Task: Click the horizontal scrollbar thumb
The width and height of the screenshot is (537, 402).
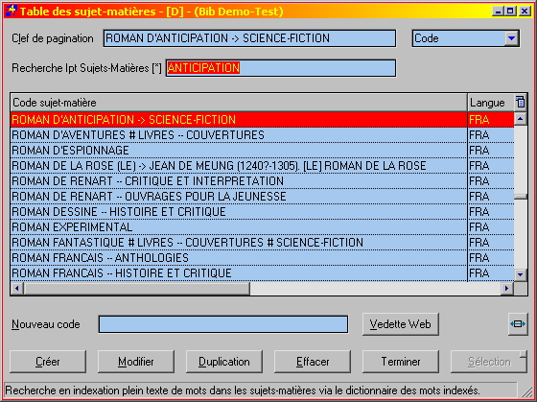Action: click(136, 288)
